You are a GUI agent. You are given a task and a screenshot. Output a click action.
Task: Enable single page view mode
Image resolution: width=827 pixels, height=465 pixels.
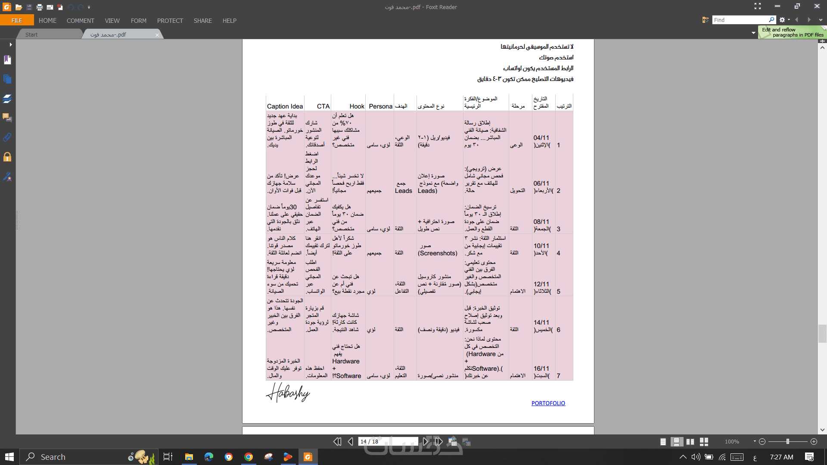coord(663,442)
